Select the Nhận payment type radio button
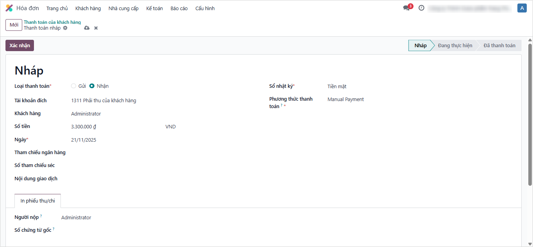The width and height of the screenshot is (533, 247). pyautogui.click(x=92, y=86)
